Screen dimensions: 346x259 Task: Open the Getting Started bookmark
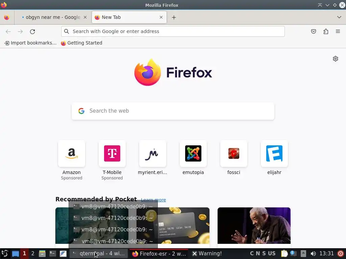click(82, 43)
